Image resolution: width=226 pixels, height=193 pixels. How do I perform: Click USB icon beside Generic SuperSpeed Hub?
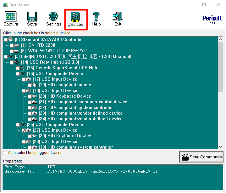tap(23, 68)
